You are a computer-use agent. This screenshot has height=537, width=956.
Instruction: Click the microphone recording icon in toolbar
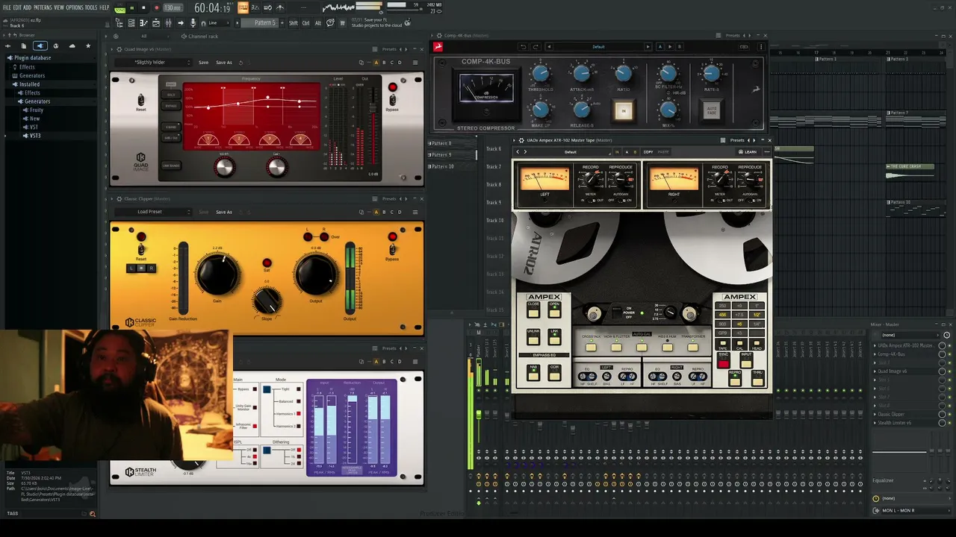191,23
